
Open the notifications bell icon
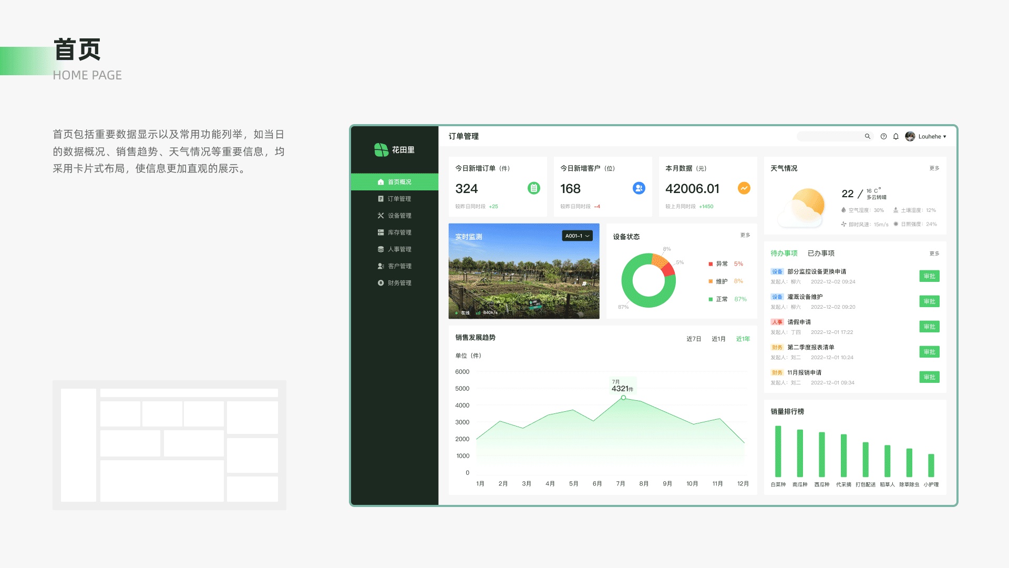tap(896, 136)
